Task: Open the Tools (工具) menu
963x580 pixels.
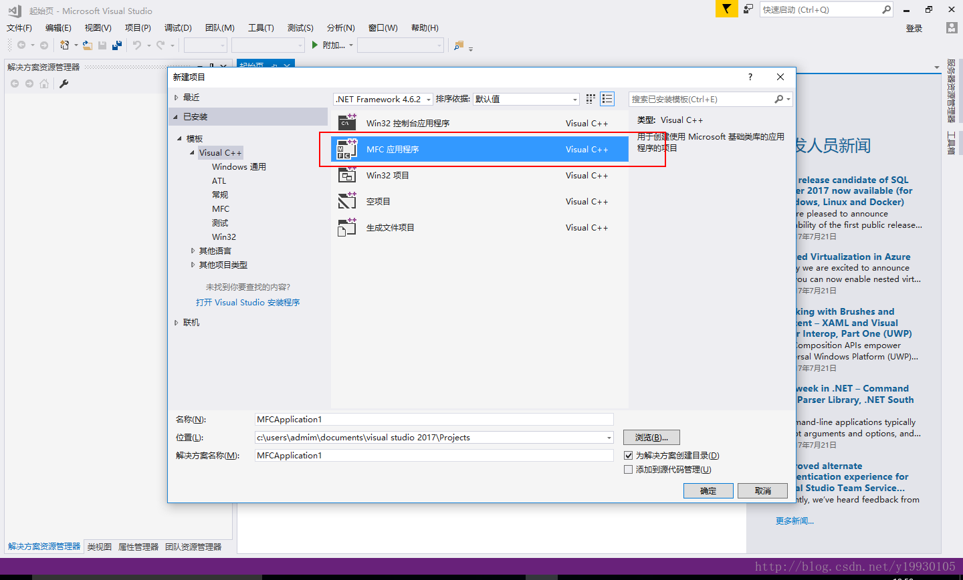Action: point(261,28)
